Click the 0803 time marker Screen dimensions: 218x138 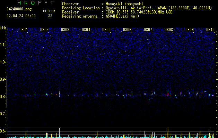click(x=65, y=29)
